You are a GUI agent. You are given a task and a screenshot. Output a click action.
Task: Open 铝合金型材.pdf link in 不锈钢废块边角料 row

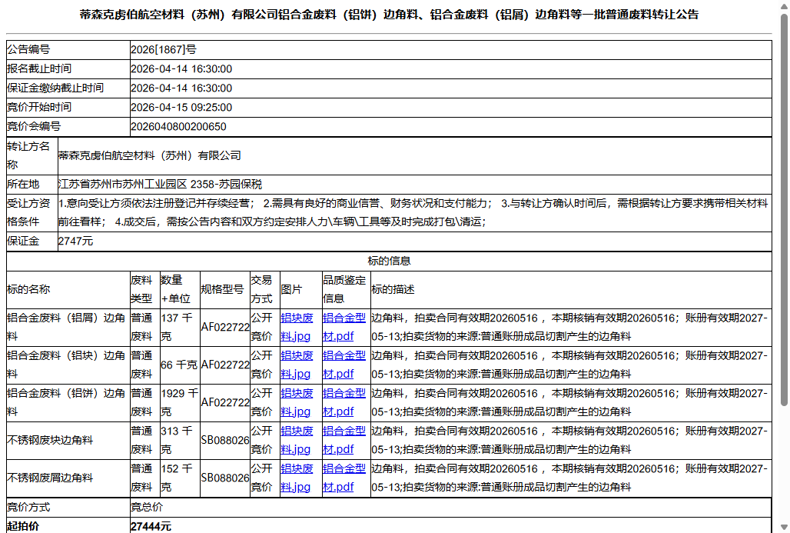(344, 440)
